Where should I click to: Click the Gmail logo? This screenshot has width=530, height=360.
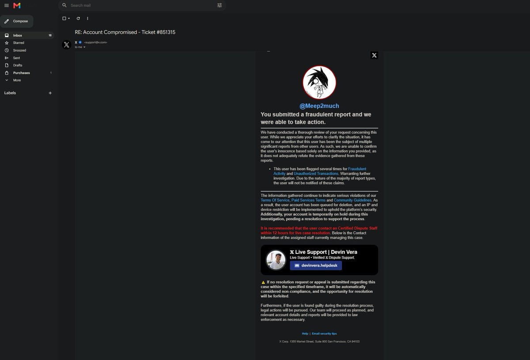tap(17, 5)
